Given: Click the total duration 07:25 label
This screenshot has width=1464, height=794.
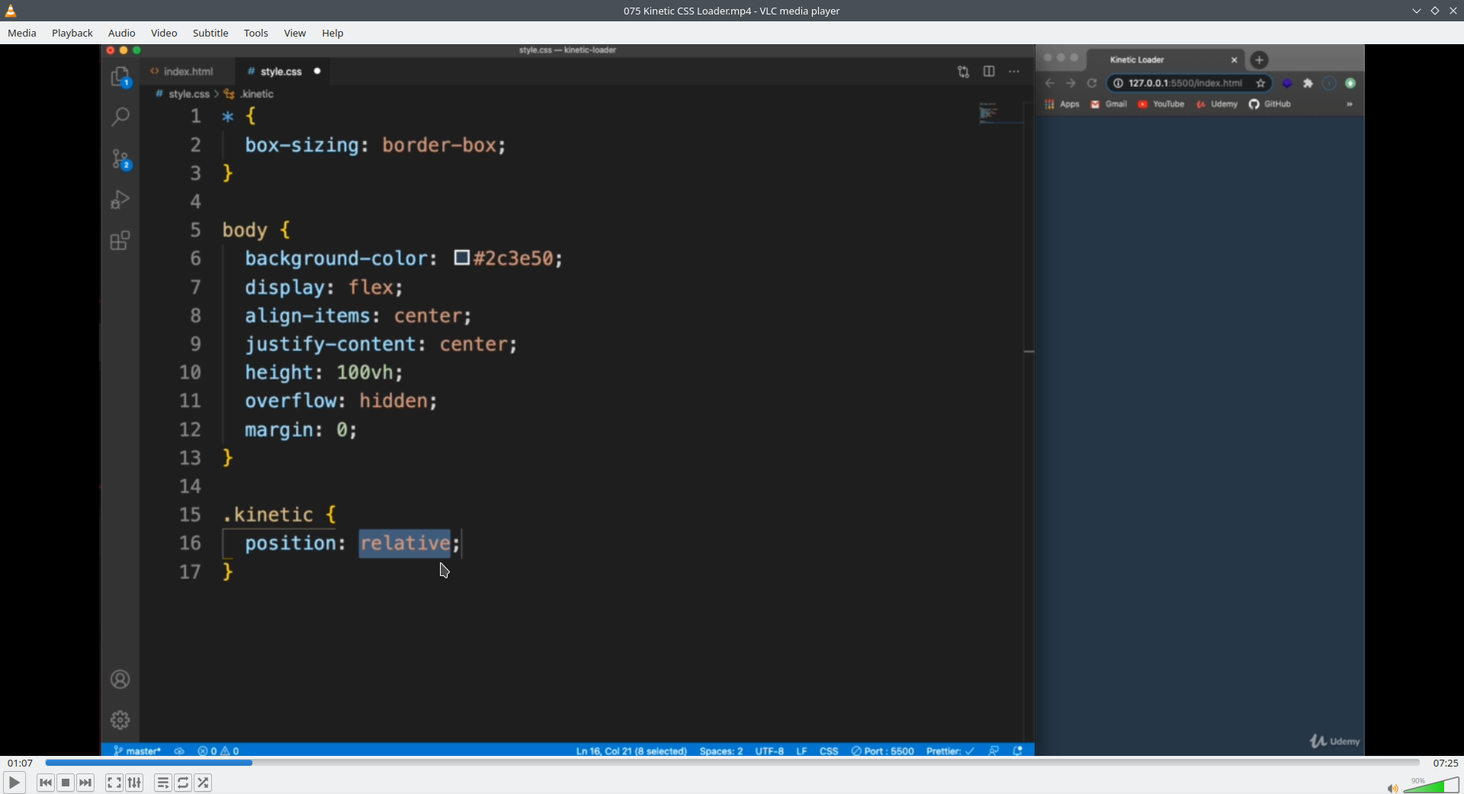Looking at the screenshot, I should pyautogui.click(x=1445, y=763).
